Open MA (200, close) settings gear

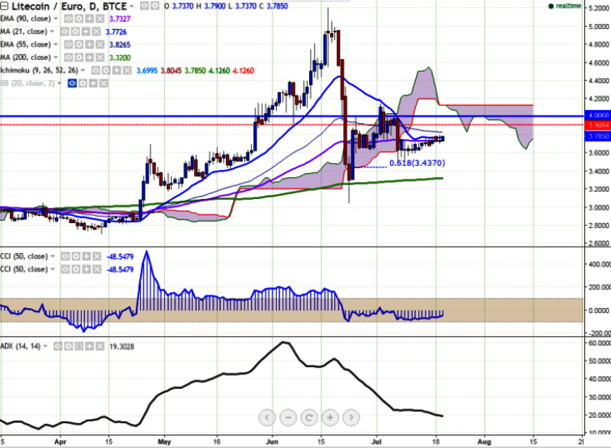[78, 57]
